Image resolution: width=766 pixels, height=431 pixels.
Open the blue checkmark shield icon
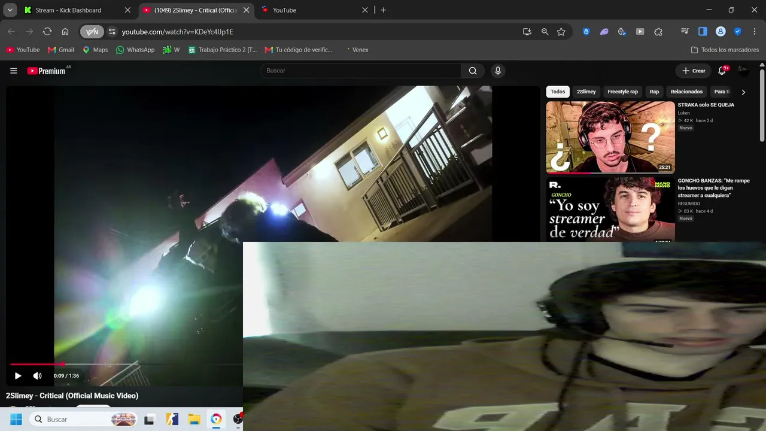(738, 32)
